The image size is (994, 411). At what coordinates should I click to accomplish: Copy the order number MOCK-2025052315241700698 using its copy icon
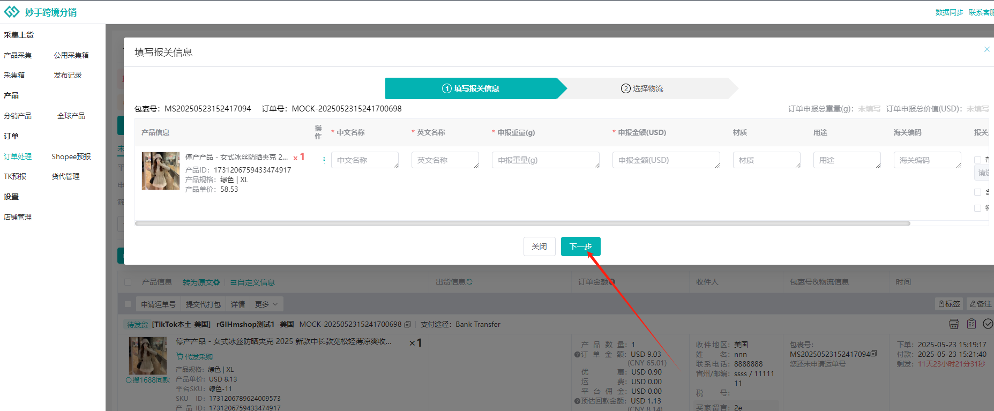407,324
